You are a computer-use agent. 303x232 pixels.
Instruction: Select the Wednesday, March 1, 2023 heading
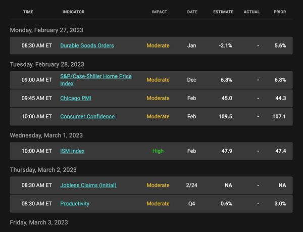tap(46, 135)
